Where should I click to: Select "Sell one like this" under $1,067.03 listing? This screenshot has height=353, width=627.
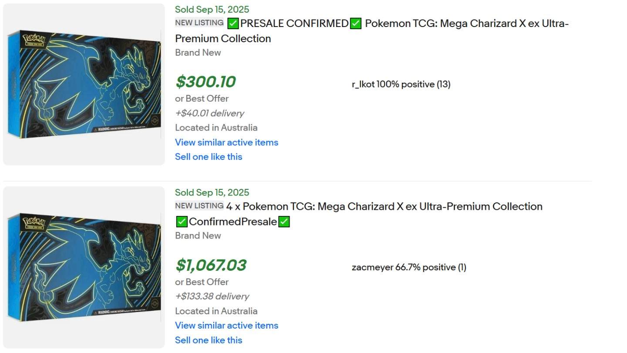pos(209,340)
